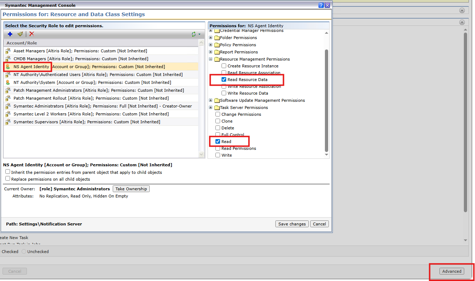Click the red X remove role icon
Viewport: 475px width, 281px height.
tap(32, 34)
